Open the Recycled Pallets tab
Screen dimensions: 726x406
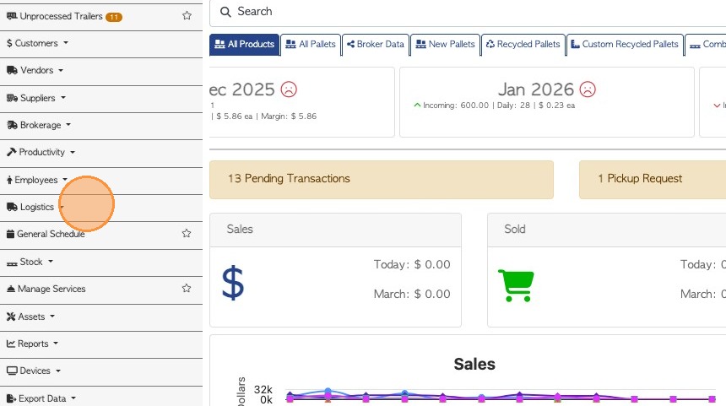point(523,44)
